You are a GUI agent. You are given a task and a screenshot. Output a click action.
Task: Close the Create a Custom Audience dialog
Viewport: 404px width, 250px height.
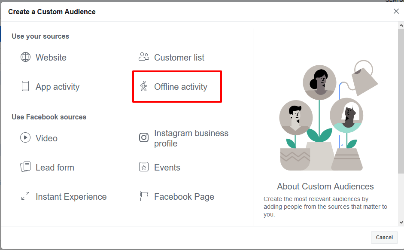coord(396,11)
